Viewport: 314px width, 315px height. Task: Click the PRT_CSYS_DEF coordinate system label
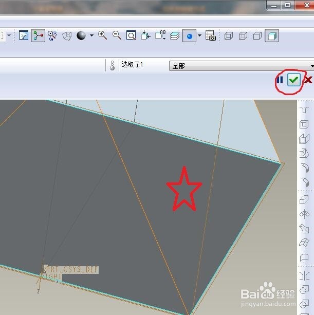coord(72,270)
